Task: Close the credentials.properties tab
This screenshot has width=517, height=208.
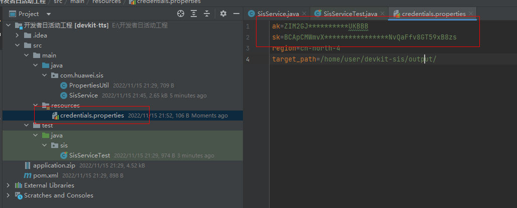Action: (x=470, y=14)
